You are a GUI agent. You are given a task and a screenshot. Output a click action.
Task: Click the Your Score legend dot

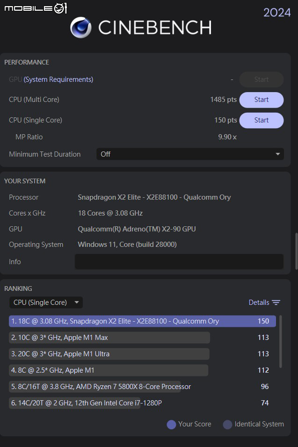[171, 425]
